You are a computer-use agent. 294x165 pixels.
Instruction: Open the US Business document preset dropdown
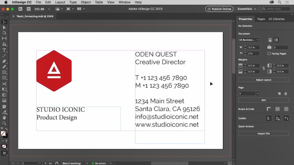[x=249, y=40]
